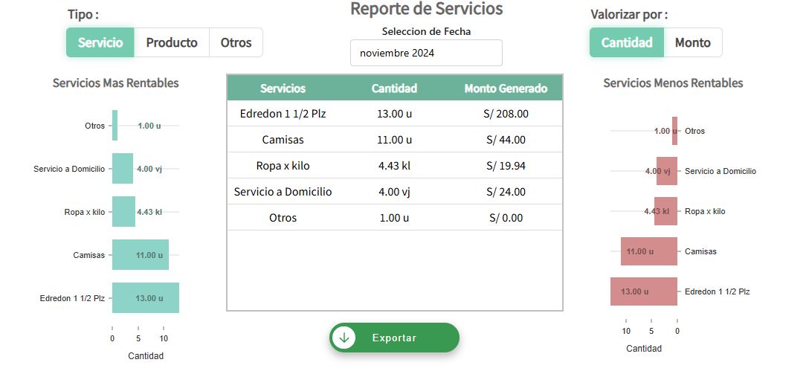
Task: Click the red Camisas bar in right chart
Action: tap(649, 251)
